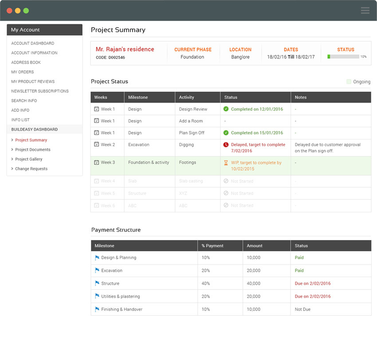Click the Week 3 calendar icon
Image resolution: width=377 pixels, height=341 pixels.
[x=96, y=163]
